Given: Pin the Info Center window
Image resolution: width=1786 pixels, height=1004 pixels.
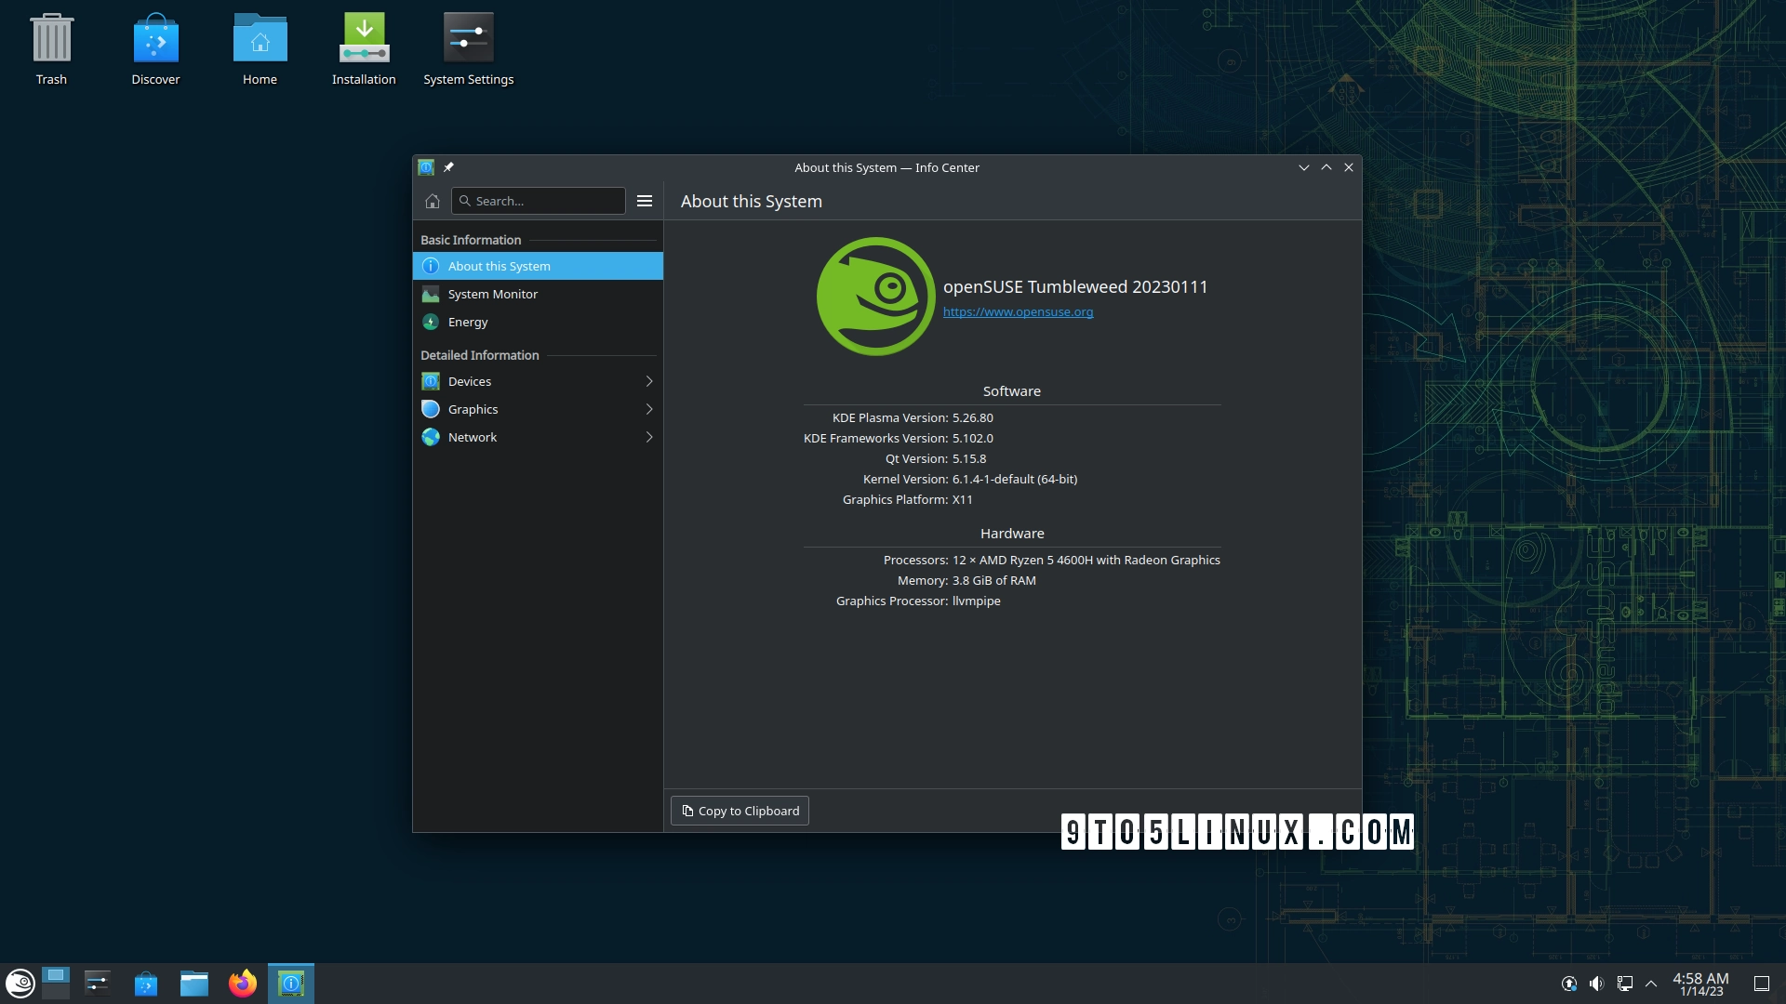Looking at the screenshot, I should tap(449, 167).
